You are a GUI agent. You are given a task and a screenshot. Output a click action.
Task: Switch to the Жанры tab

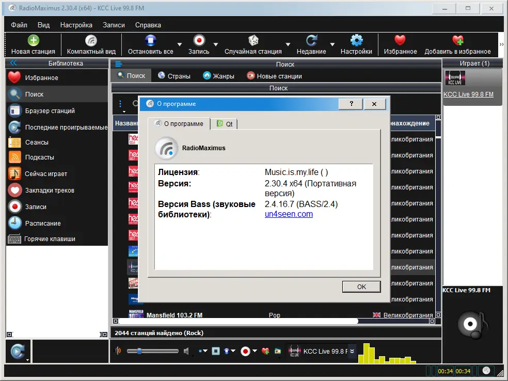218,76
